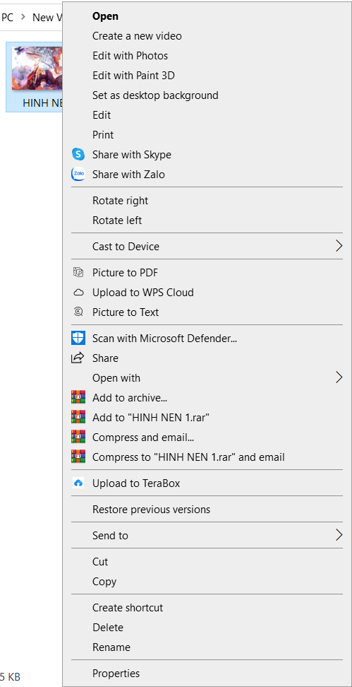Viewport: 352px width, 687px height.
Task: Choose Set as desktop background
Action: [x=155, y=95]
